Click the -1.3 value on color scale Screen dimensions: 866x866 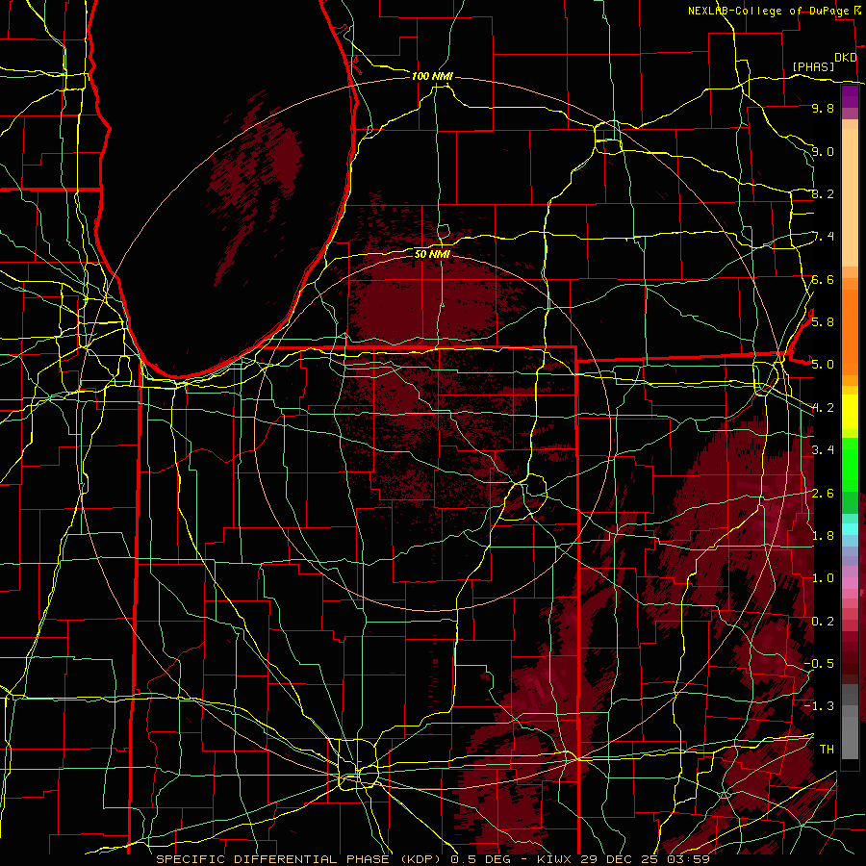pos(819,706)
